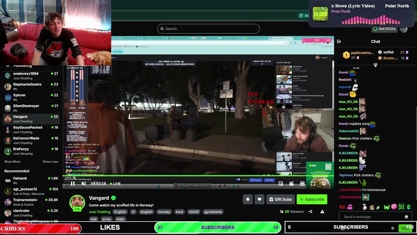417x235 pixels.
Task: Open the ItsConnorWade channel
Action: [x=31, y=140]
